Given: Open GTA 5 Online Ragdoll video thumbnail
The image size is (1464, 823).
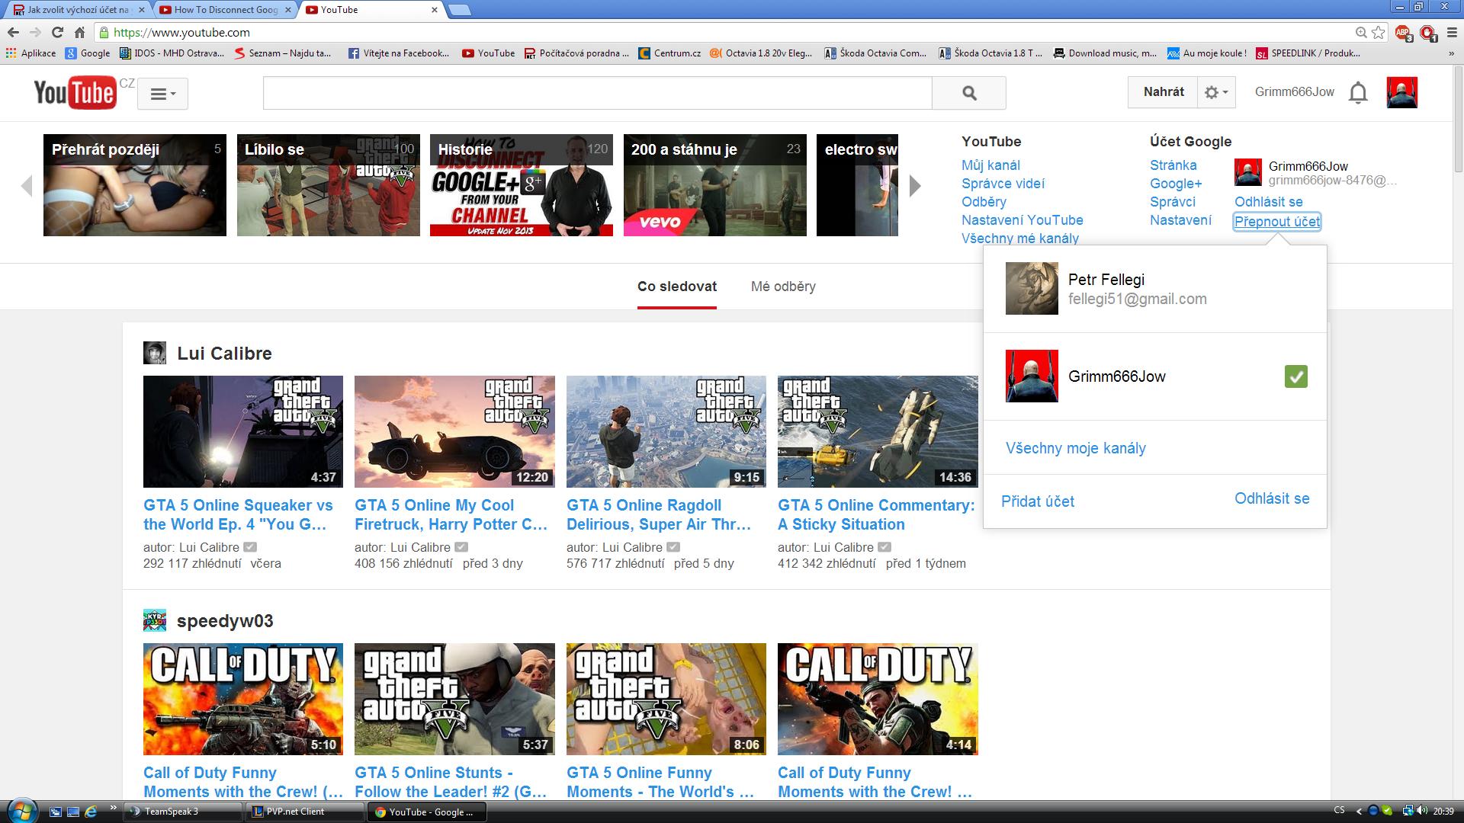Looking at the screenshot, I should 666,431.
